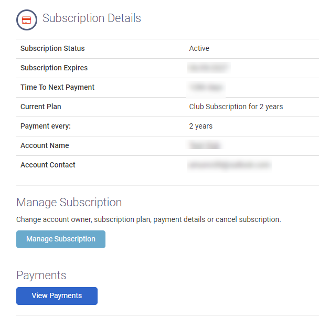Click the Account Name label
This screenshot has height=317, width=319.
click(x=45, y=145)
